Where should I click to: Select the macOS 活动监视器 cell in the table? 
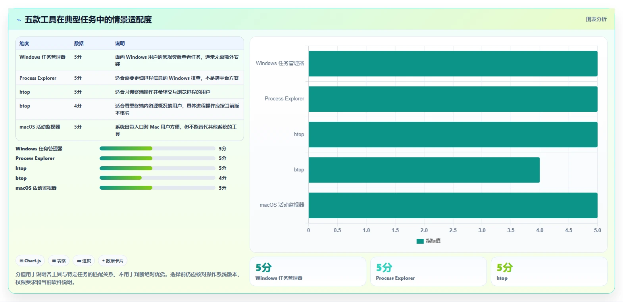click(40, 127)
